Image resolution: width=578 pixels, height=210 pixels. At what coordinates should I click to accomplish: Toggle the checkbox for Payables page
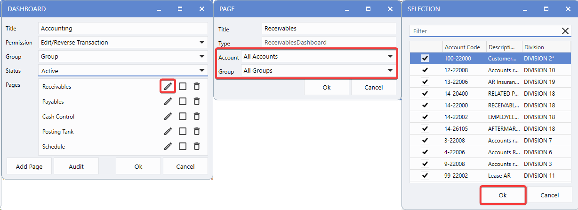click(x=183, y=101)
